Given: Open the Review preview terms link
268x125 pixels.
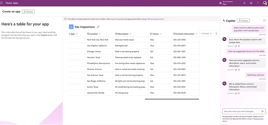Looking at the screenshot, I should coord(156,19).
